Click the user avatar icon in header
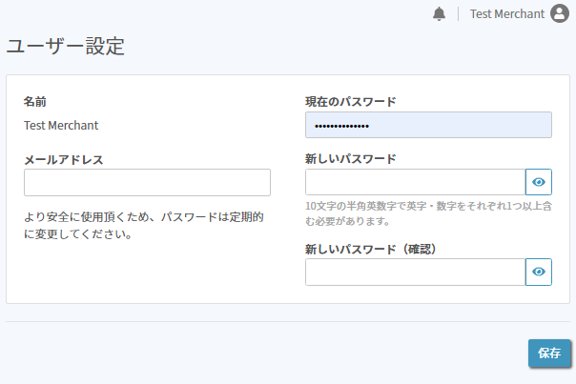 (x=560, y=13)
